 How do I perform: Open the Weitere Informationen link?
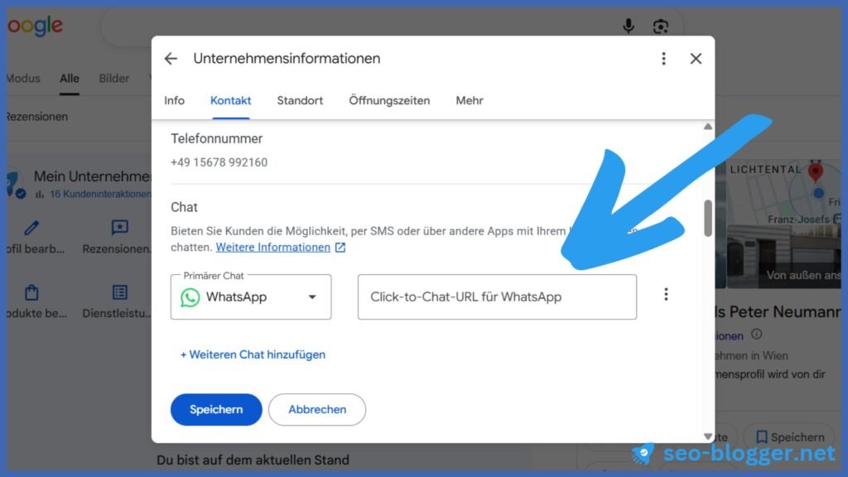click(x=273, y=247)
